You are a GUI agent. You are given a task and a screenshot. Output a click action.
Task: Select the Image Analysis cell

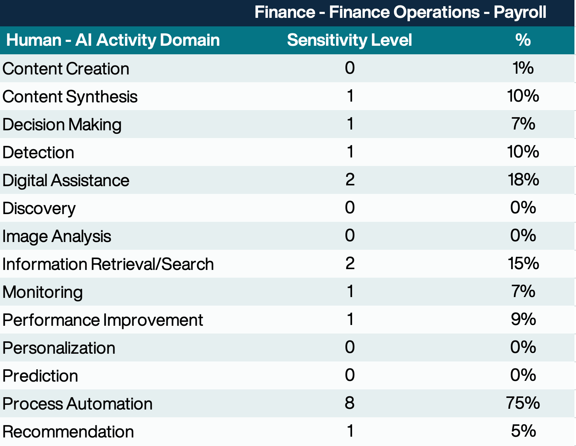click(x=56, y=236)
